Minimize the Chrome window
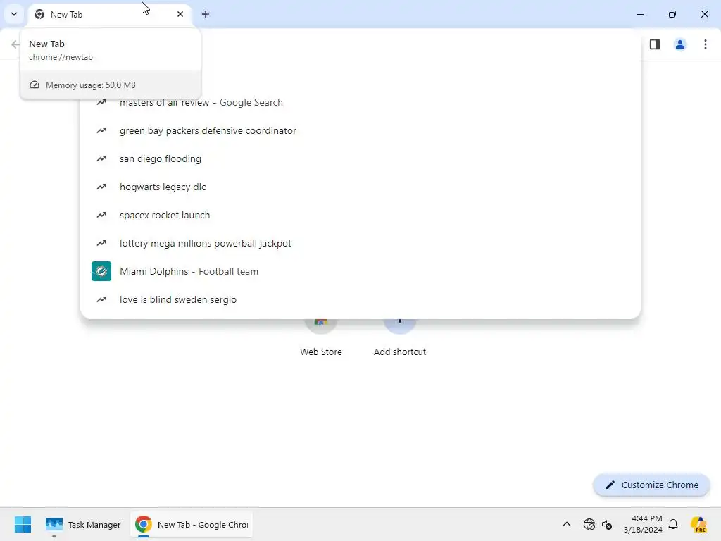The height and width of the screenshot is (541, 721). [x=639, y=14]
